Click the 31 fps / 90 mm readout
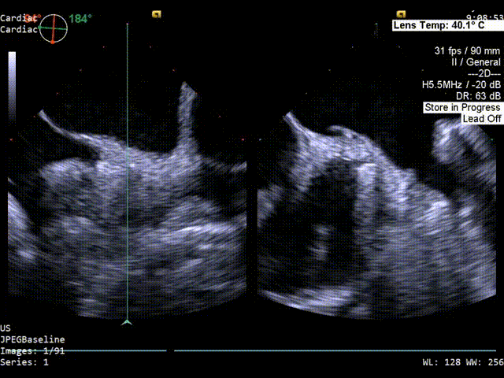 (467, 50)
